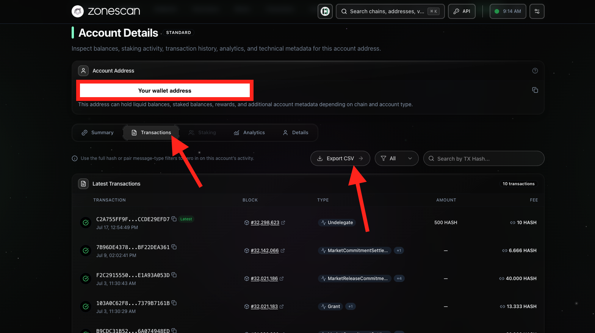Open block #32,021,186 link
This screenshot has height=333, width=595.
pos(264,279)
